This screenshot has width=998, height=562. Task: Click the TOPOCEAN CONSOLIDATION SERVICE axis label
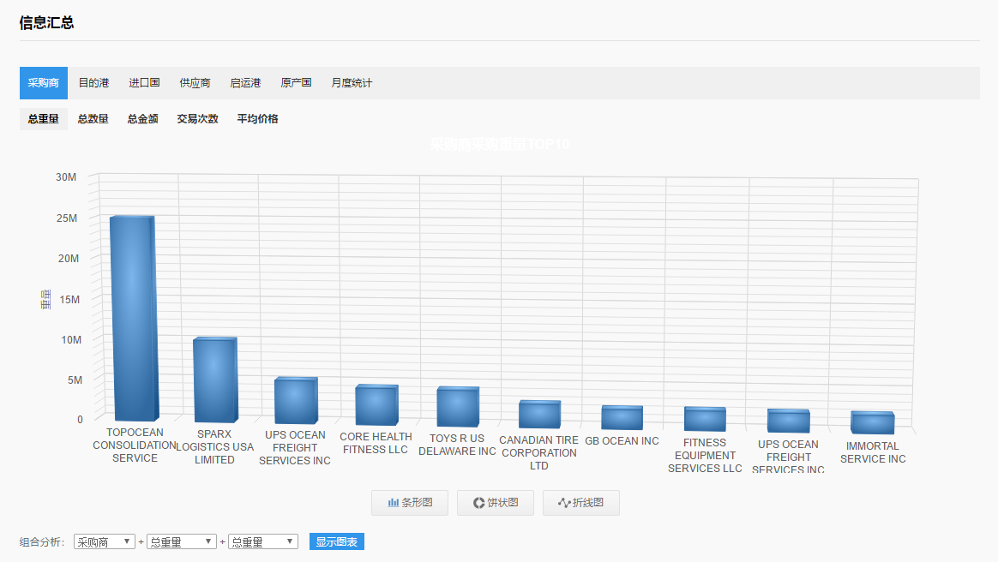(x=135, y=445)
